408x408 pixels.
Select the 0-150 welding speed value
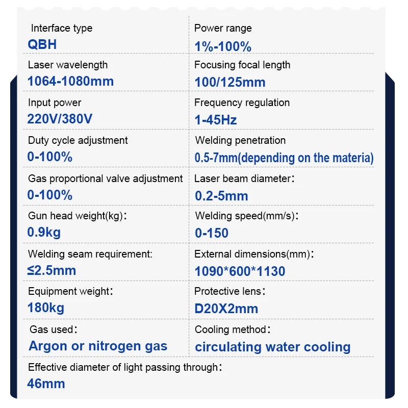212,233
